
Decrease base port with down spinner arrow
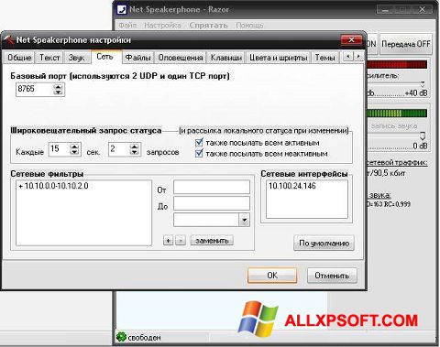point(58,92)
